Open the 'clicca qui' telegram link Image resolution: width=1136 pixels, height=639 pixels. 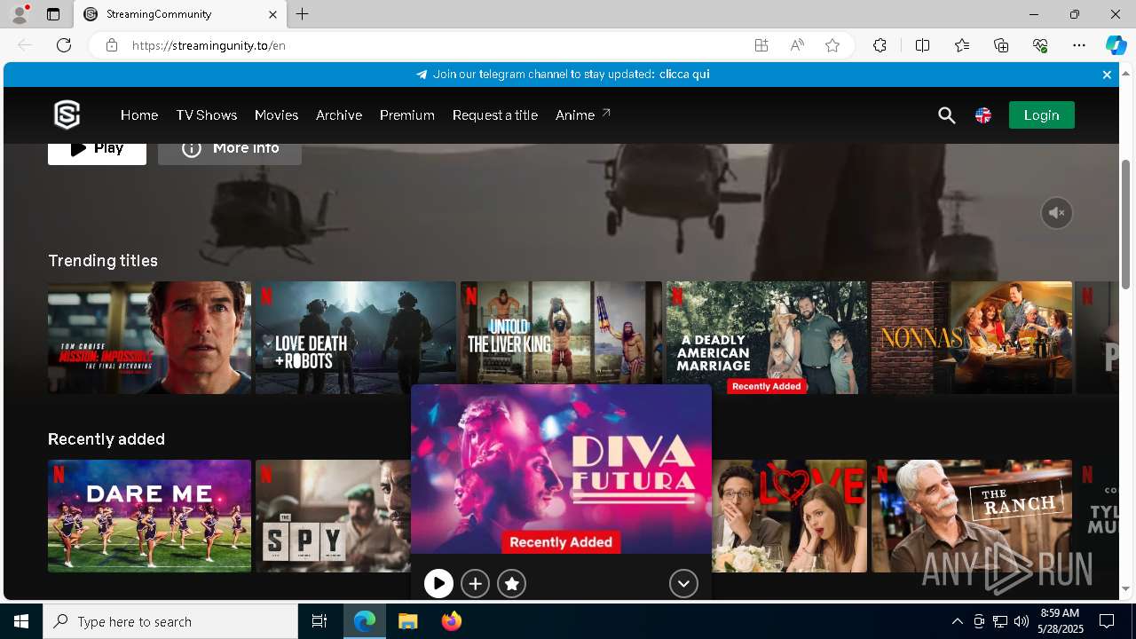coord(684,75)
